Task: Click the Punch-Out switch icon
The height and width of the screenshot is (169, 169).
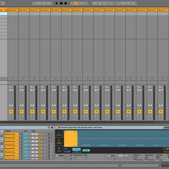Action: coord(119,3)
